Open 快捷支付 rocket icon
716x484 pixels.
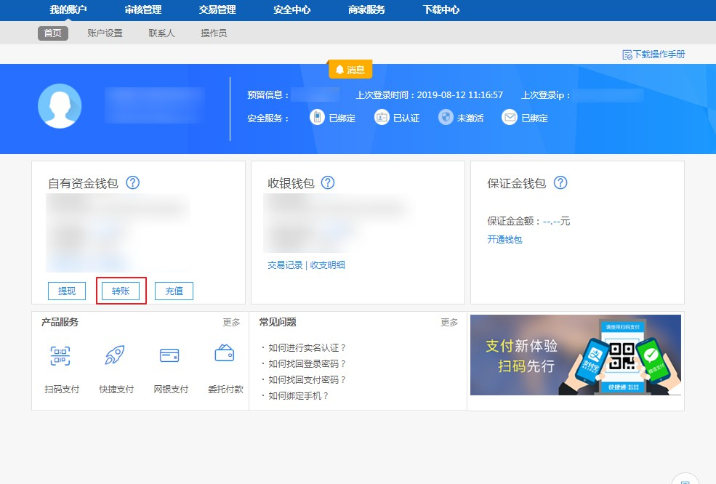tap(115, 355)
